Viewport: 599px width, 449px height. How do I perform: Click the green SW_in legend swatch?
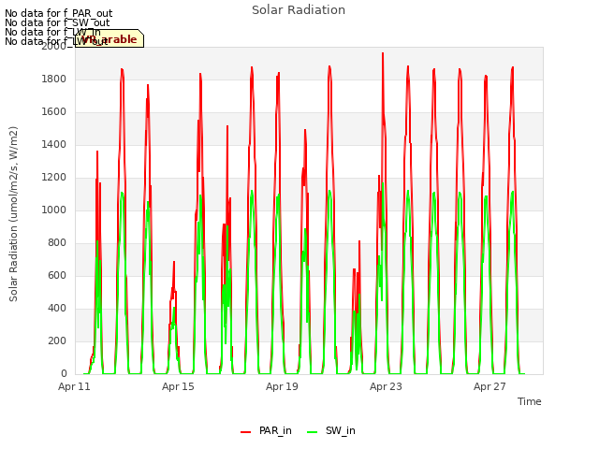pos(312,432)
